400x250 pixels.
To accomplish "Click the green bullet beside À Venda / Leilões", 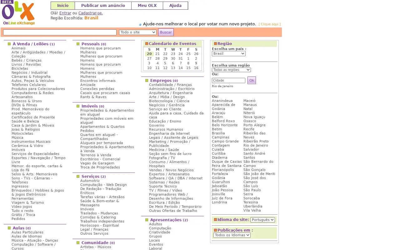I will (9, 44).
